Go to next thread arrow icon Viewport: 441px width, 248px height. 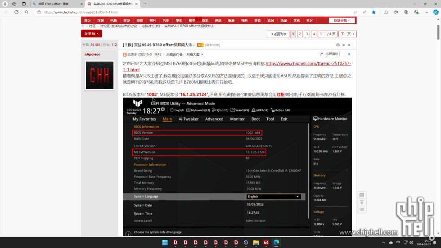click(349, 45)
